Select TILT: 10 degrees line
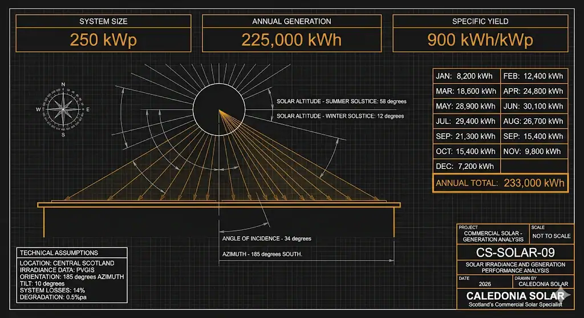The image size is (584, 318). [x=42, y=283]
